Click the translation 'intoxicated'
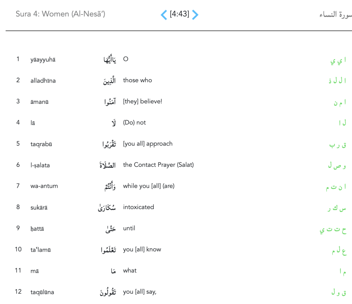Screen dimensions: 352x304 pyautogui.click(x=138, y=207)
